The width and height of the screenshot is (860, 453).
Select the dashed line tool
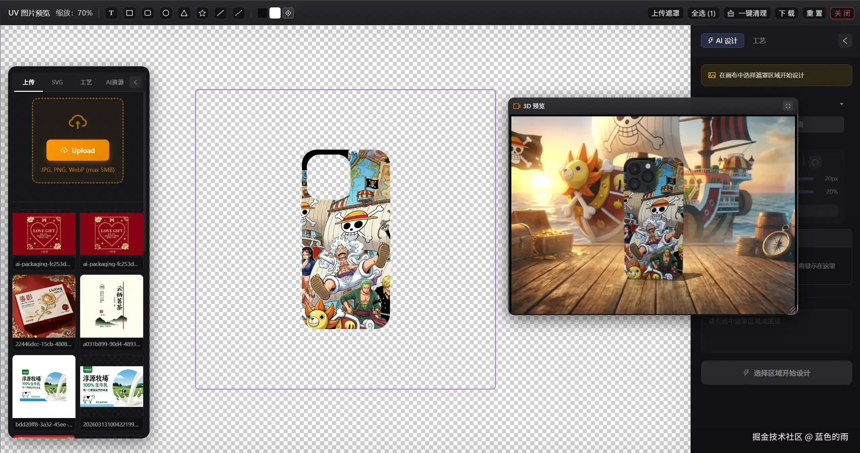coord(238,13)
